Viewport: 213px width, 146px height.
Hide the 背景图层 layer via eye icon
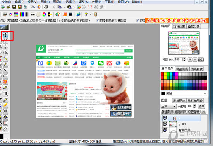pyautogui.click(x=165, y=130)
